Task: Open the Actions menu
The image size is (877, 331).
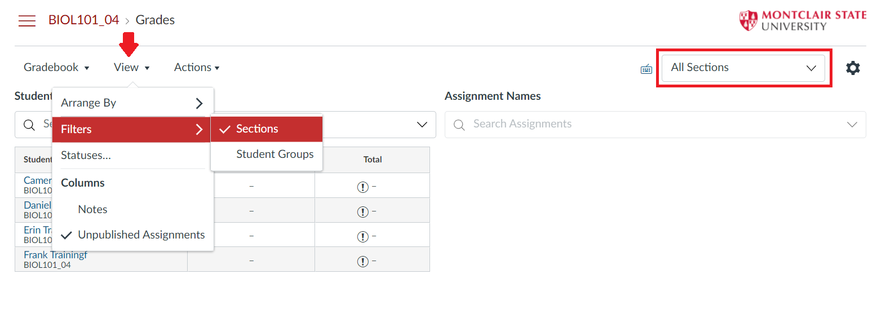Action: click(x=196, y=67)
